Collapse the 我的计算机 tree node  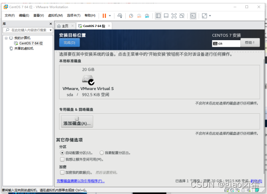(x=6, y=38)
